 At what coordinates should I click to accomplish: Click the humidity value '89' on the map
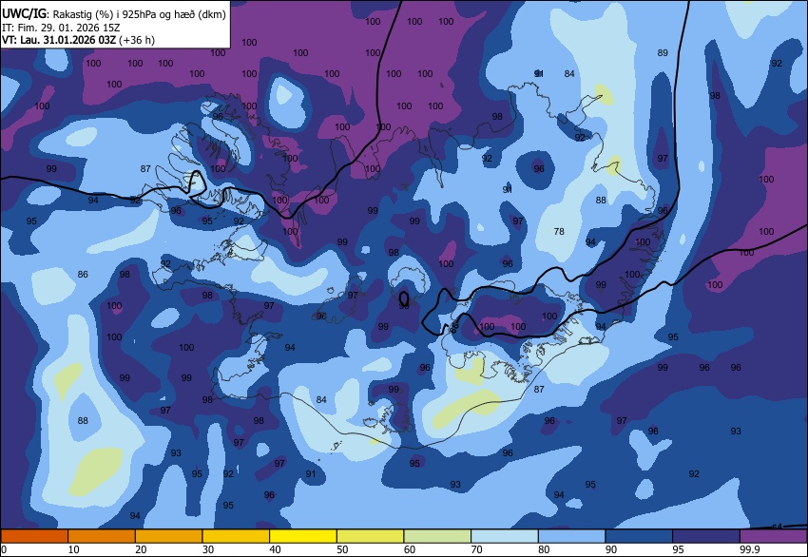pyautogui.click(x=663, y=52)
